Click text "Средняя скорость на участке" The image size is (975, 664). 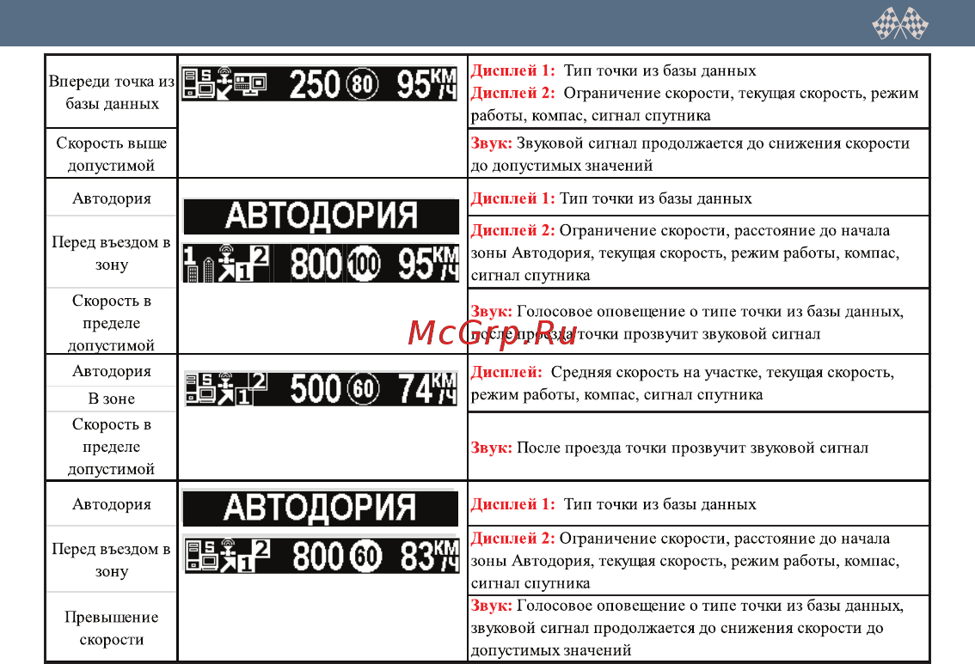pyautogui.click(x=654, y=372)
